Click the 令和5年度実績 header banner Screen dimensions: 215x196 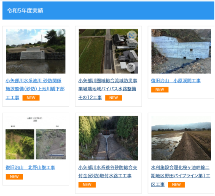point(108,11)
